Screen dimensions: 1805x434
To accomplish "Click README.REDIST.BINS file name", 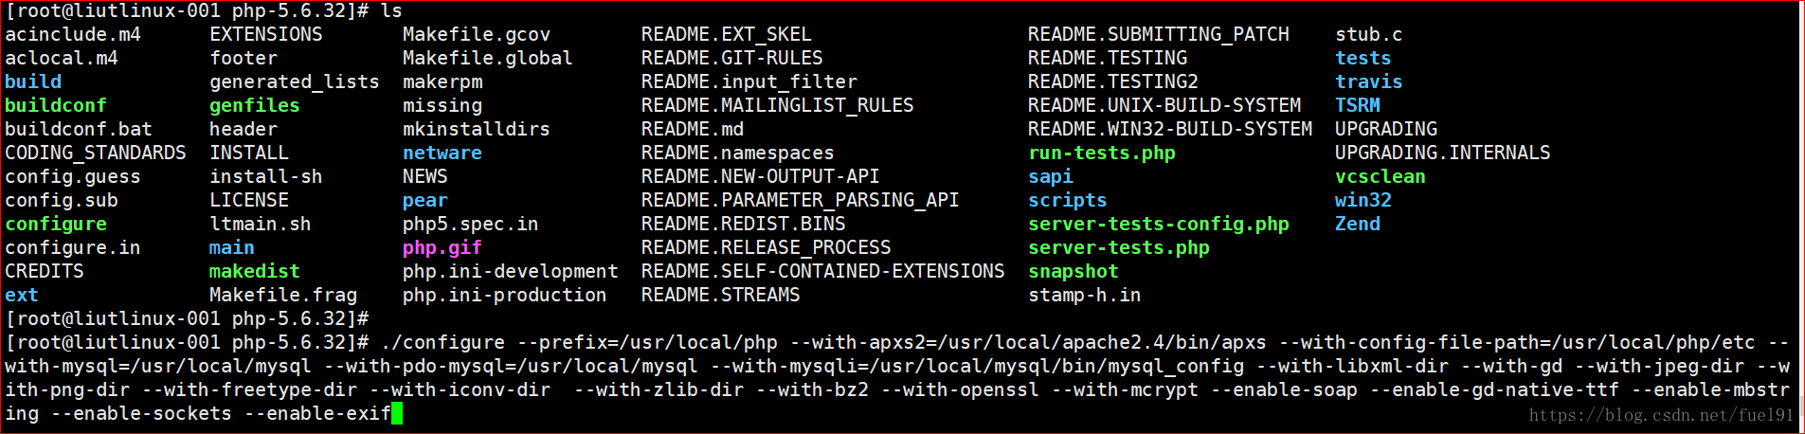I will pos(744,225).
